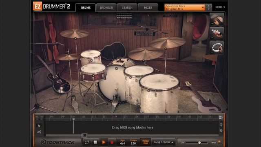This screenshot has height=147, width=261.
Task: Hit the left crash cymbal
Action: (x=75, y=33)
